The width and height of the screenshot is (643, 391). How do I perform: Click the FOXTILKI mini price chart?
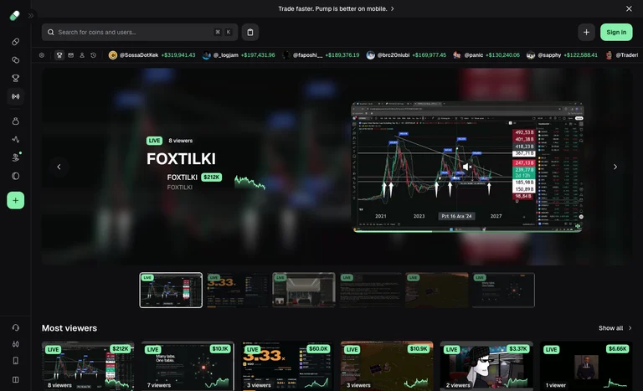250,182
